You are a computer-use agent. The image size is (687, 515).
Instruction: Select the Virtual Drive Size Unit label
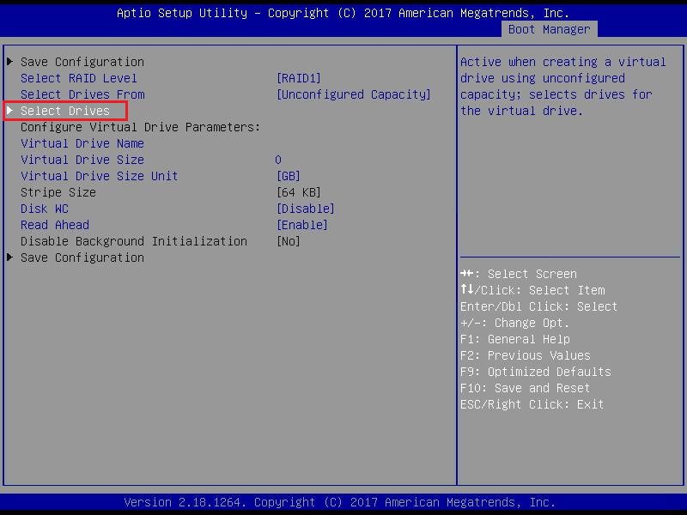pyautogui.click(x=100, y=176)
